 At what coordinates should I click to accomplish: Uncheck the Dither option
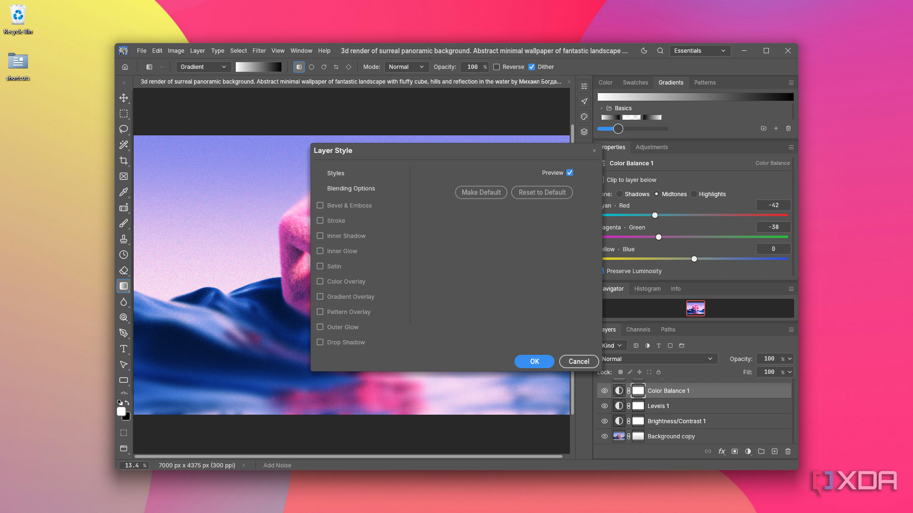[x=532, y=67]
